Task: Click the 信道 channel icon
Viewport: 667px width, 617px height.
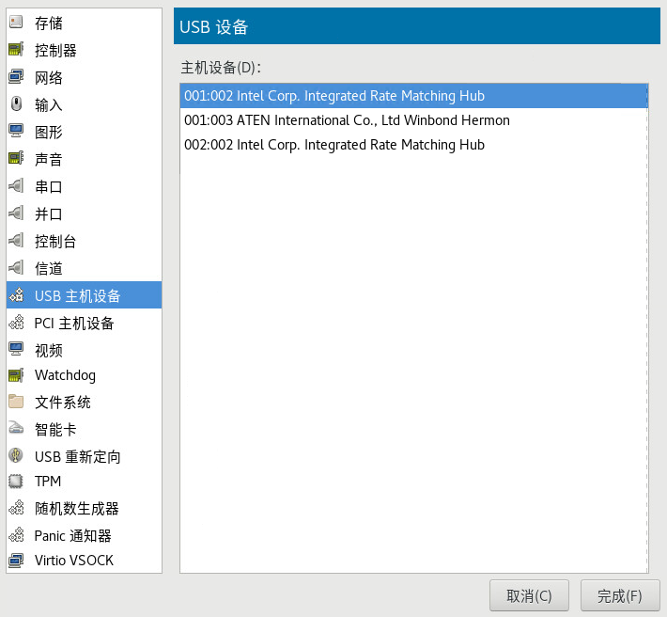Action: pyautogui.click(x=16, y=267)
